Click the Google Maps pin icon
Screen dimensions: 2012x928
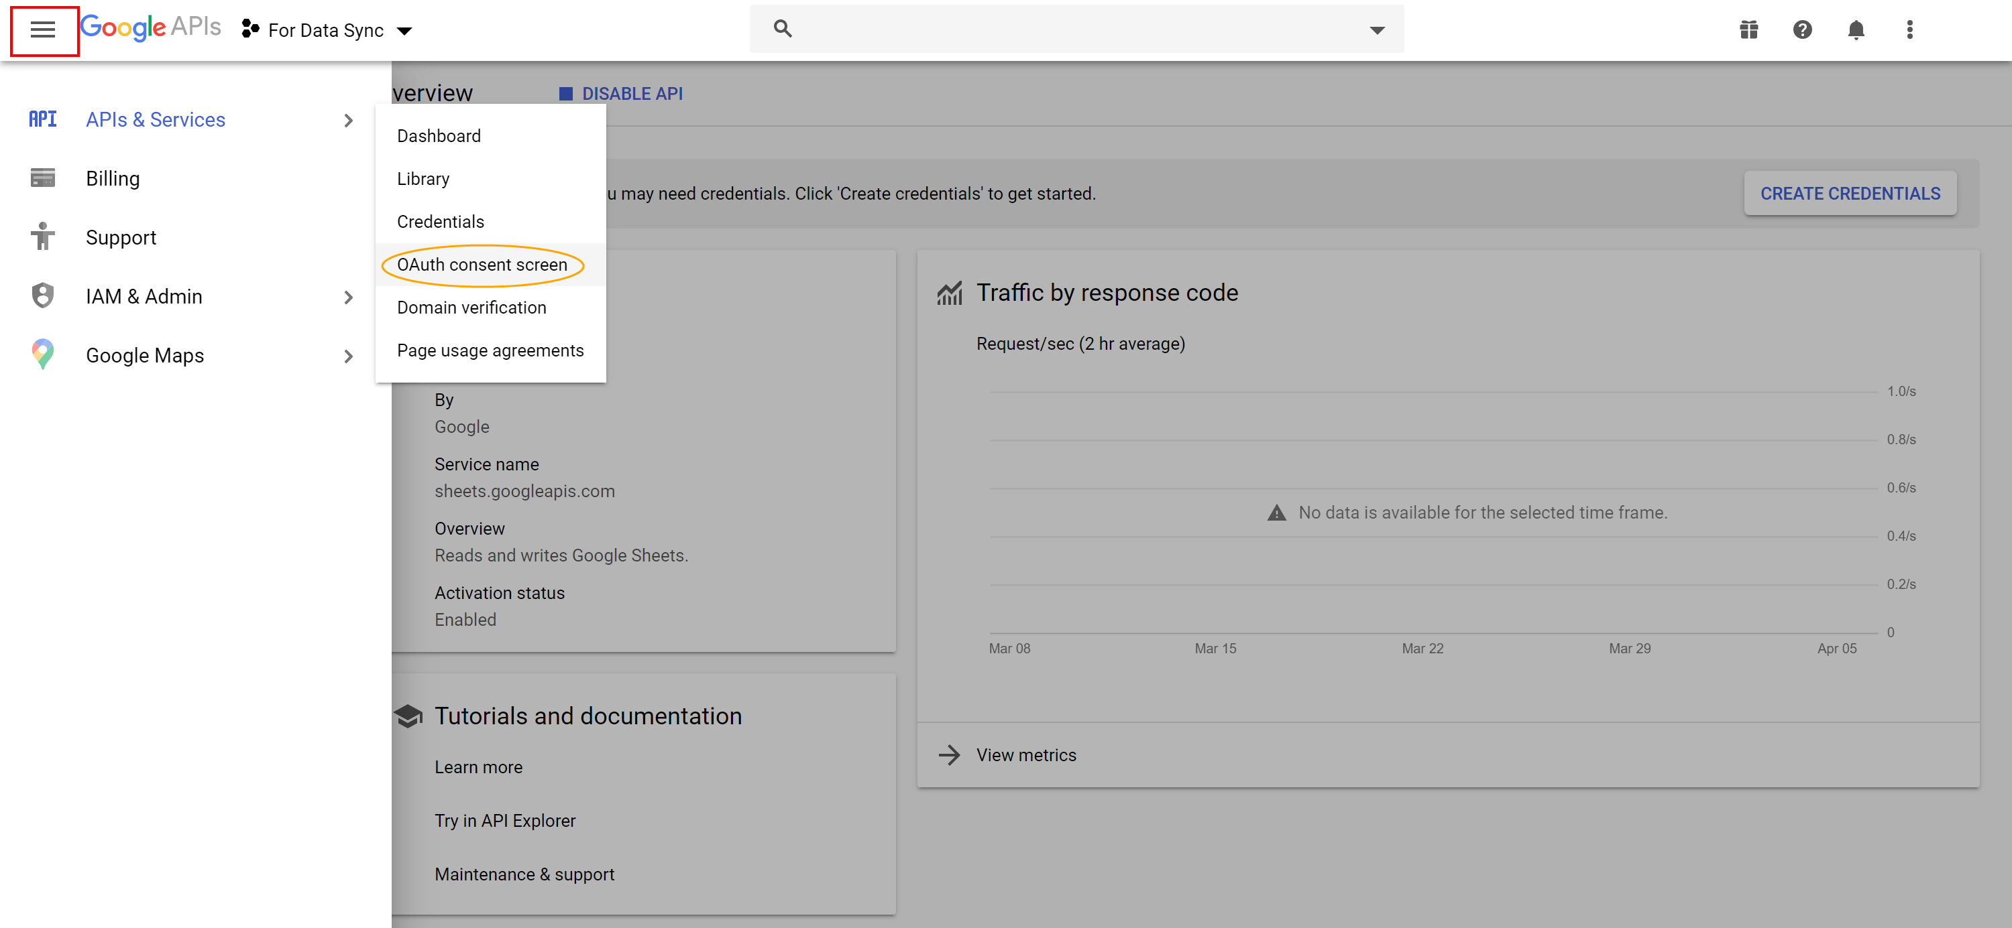coord(43,354)
